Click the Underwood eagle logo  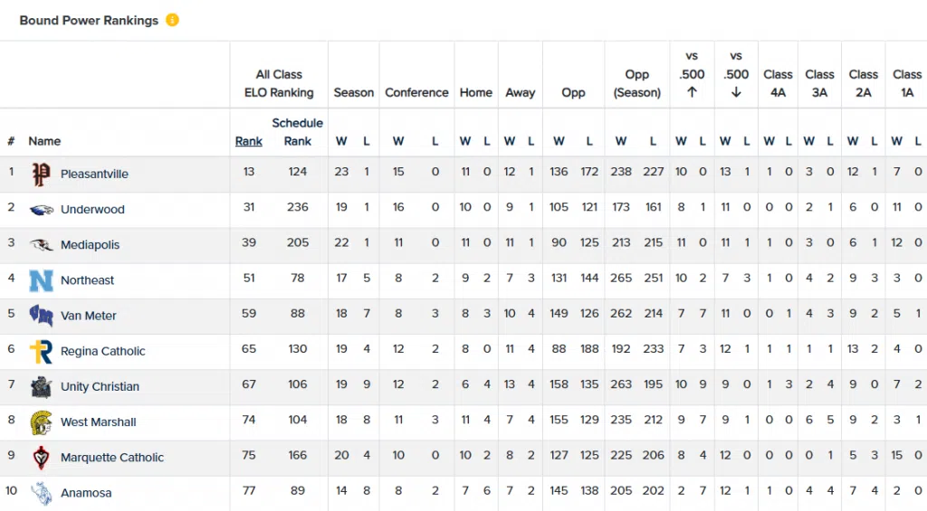click(41, 209)
